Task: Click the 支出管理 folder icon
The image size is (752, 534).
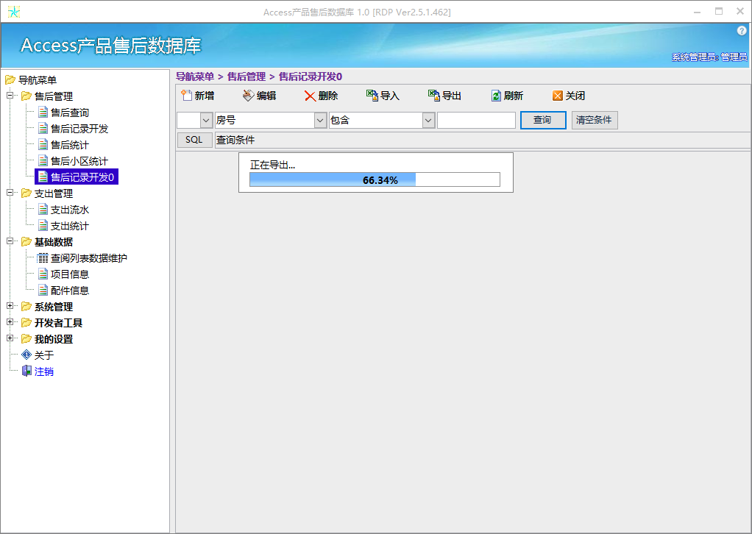Action: (x=26, y=193)
